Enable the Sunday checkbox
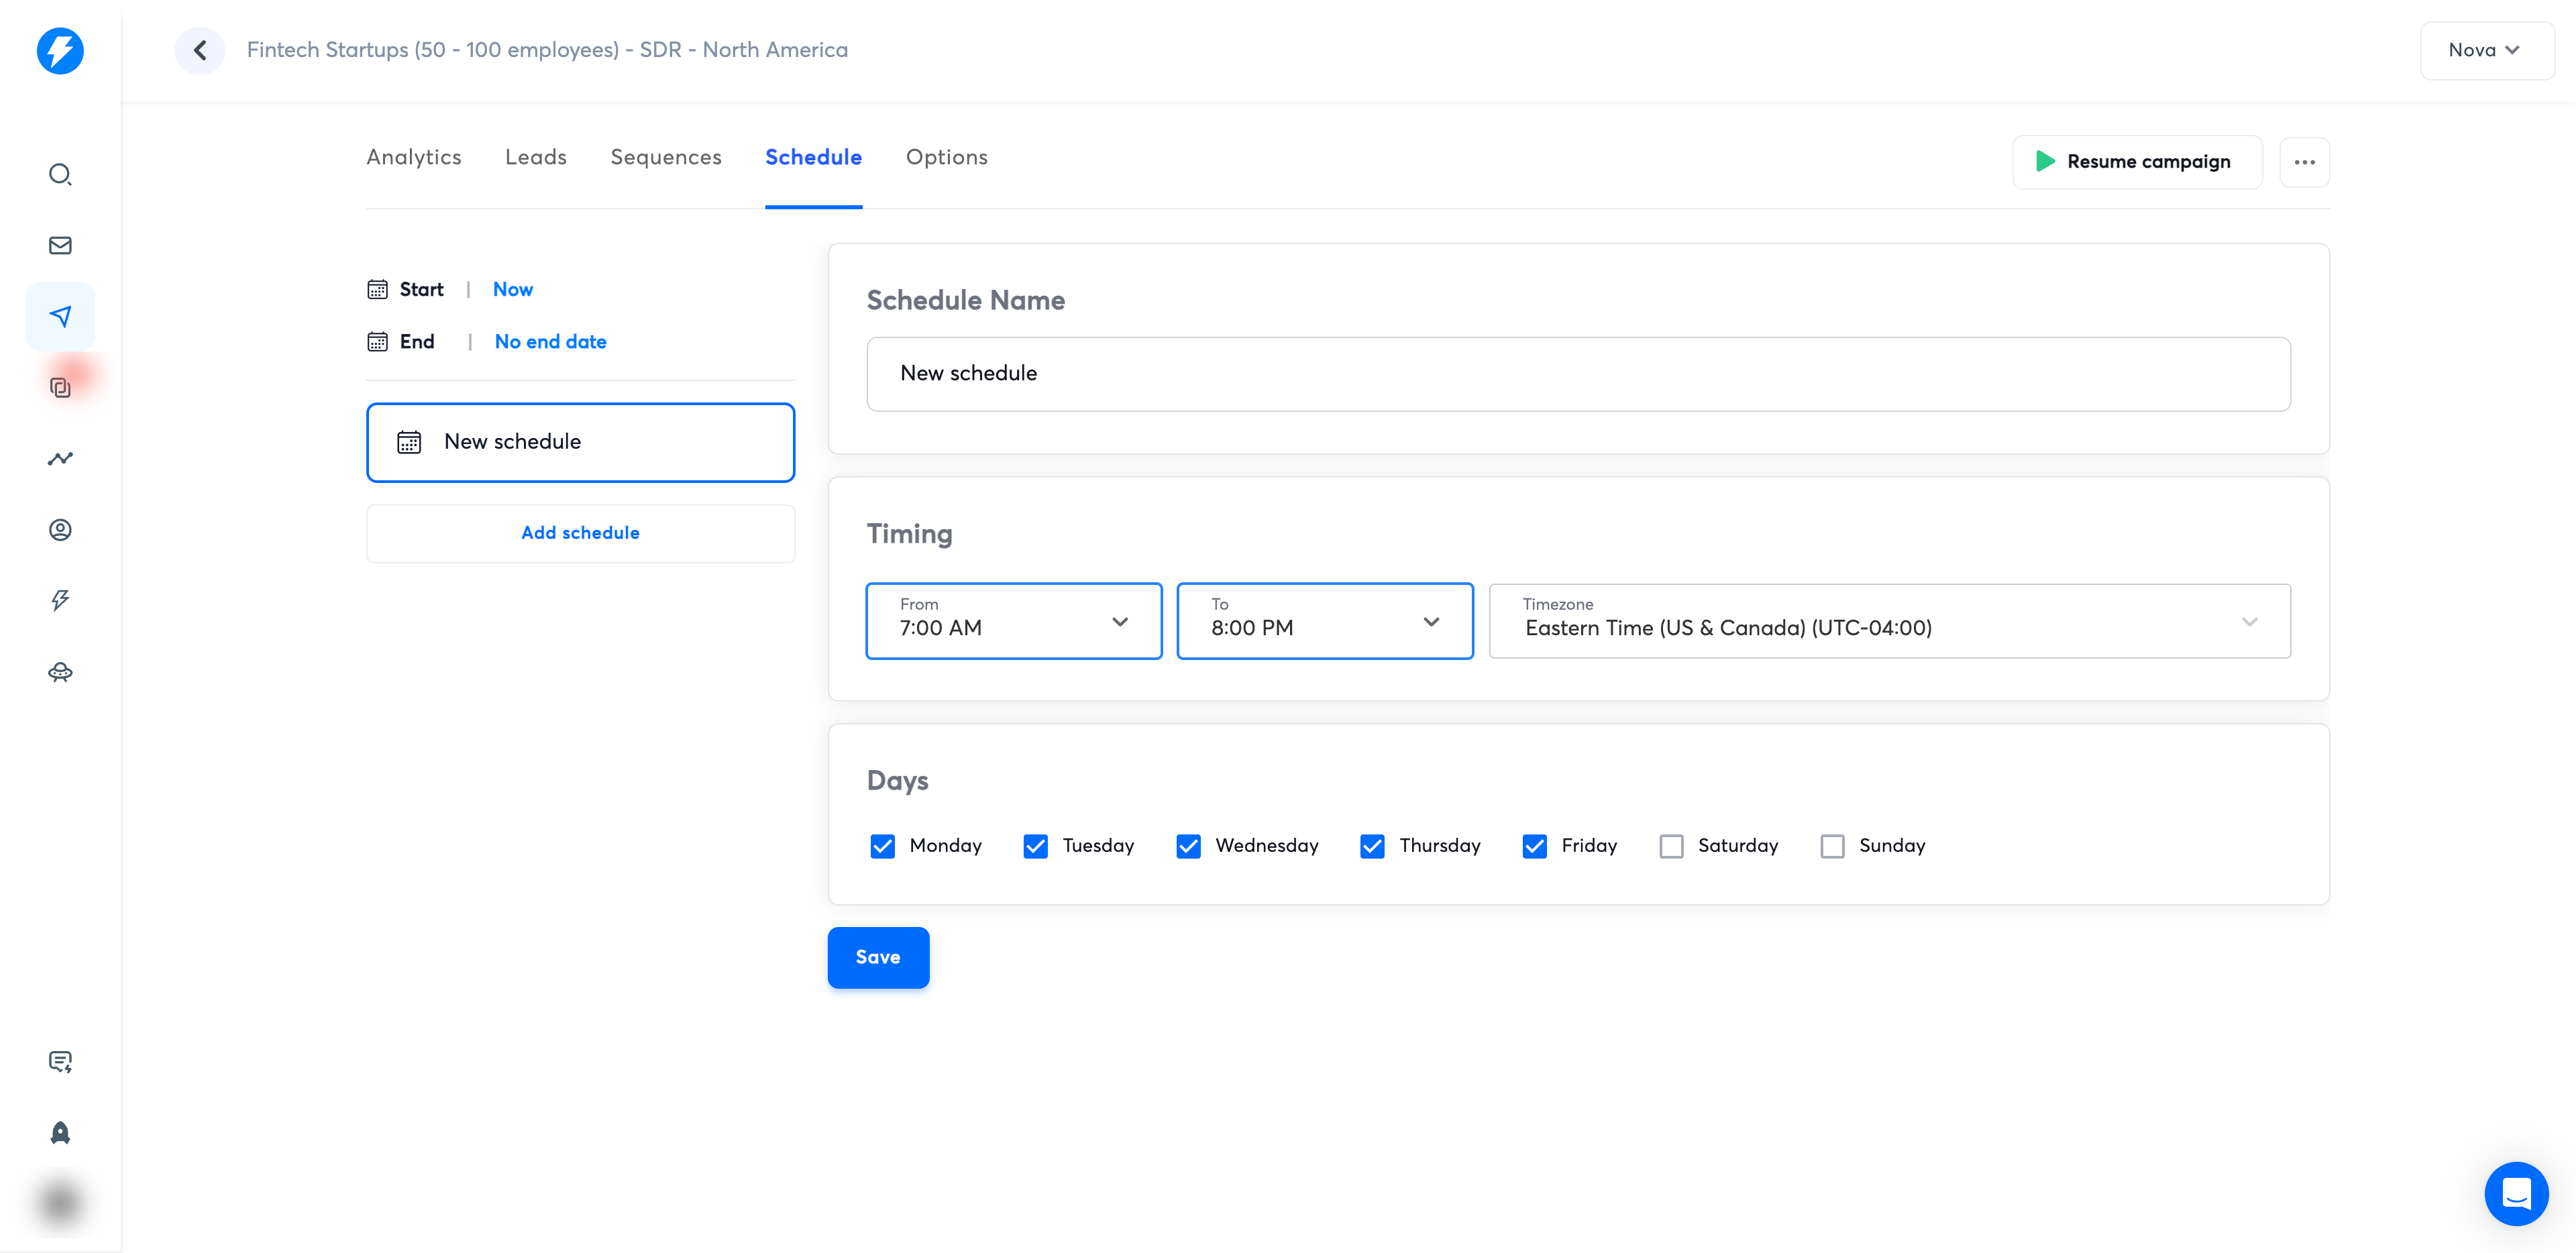The image size is (2576, 1253). [x=1832, y=846]
